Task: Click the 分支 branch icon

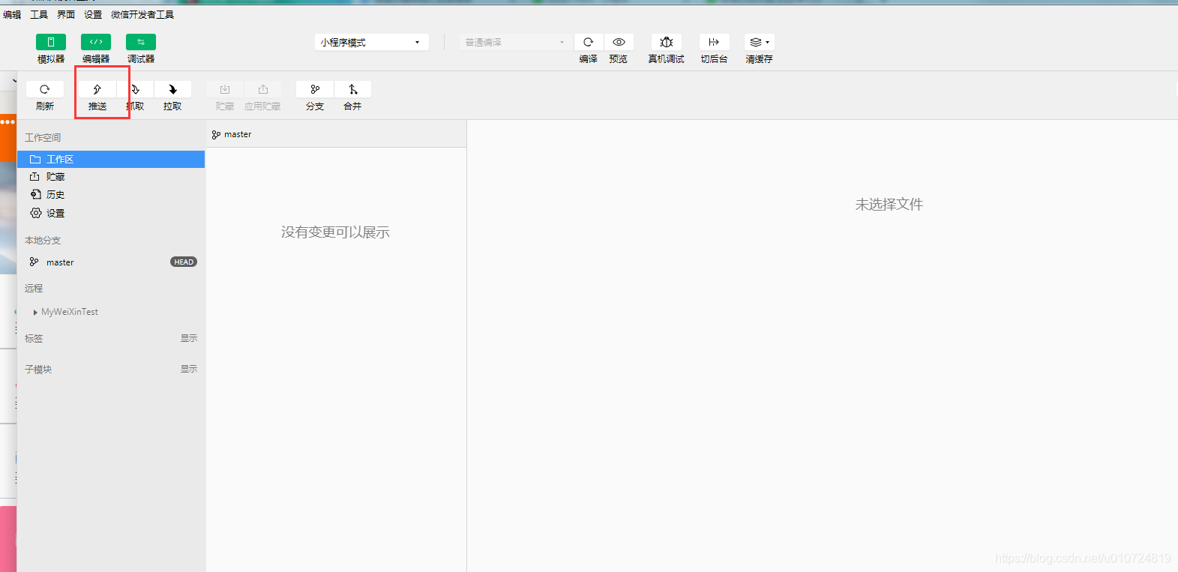Action: (315, 89)
